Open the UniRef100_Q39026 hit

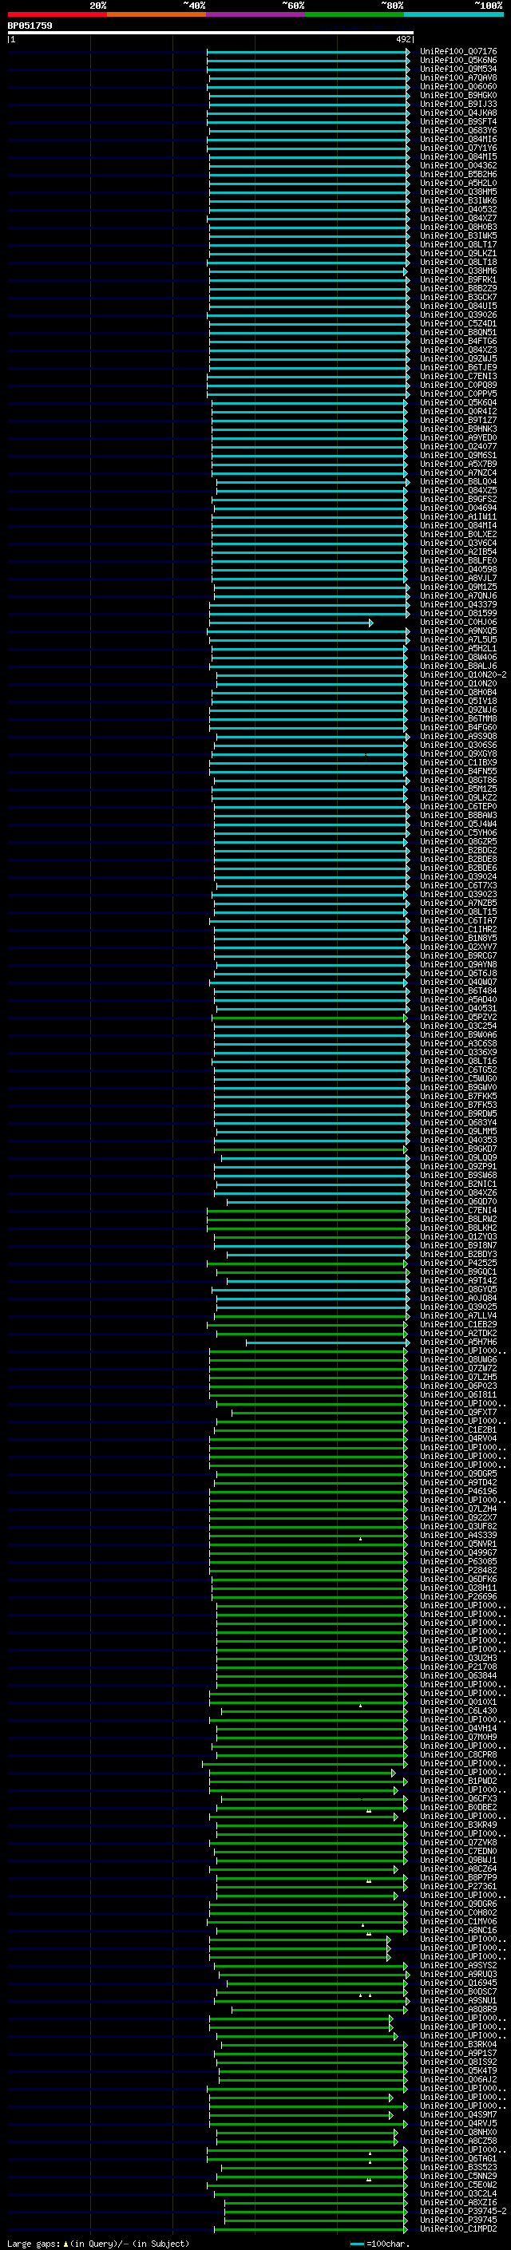click(458, 315)
